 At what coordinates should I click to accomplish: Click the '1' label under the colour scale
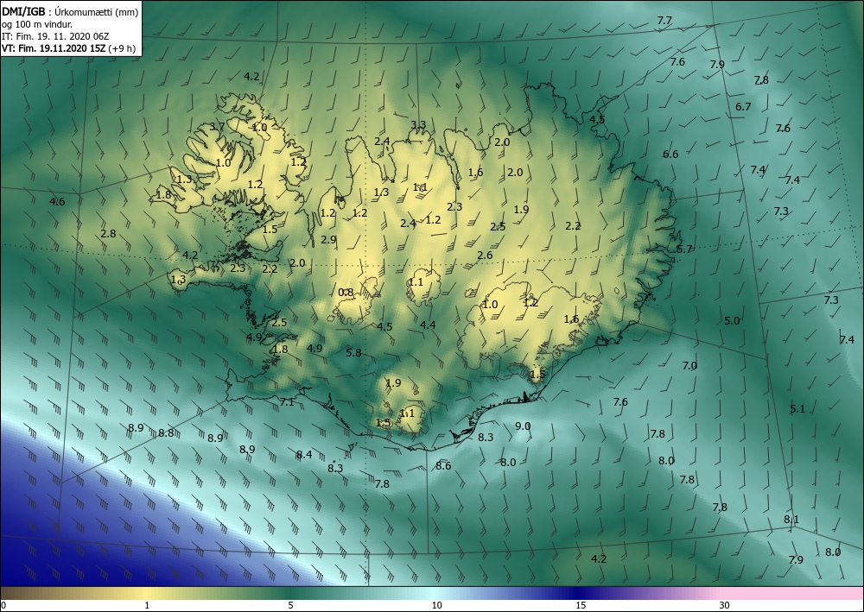click(x=147, y=605)
